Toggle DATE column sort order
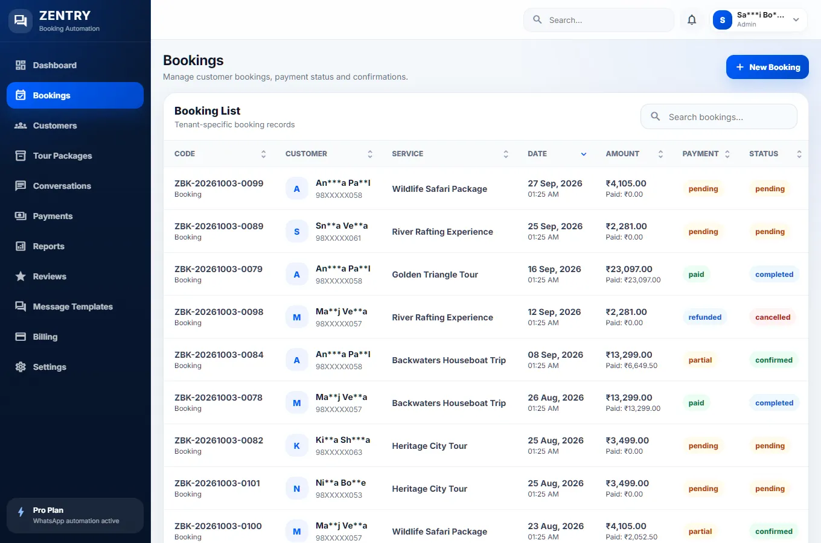 click(x=584, y=154)
